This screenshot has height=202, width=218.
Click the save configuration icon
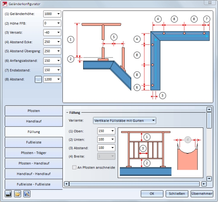(x=27, y=194)
